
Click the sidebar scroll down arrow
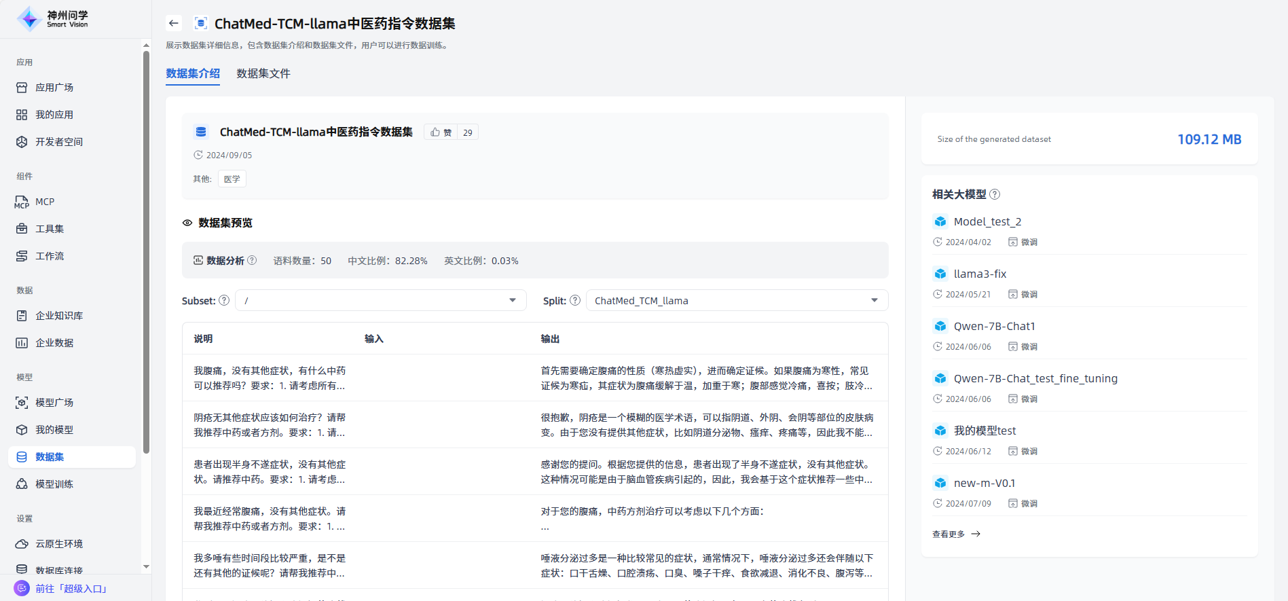(x=146, y=566)
